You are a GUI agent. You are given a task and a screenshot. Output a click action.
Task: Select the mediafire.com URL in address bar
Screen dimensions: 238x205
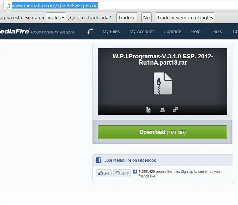pos(55,6)
